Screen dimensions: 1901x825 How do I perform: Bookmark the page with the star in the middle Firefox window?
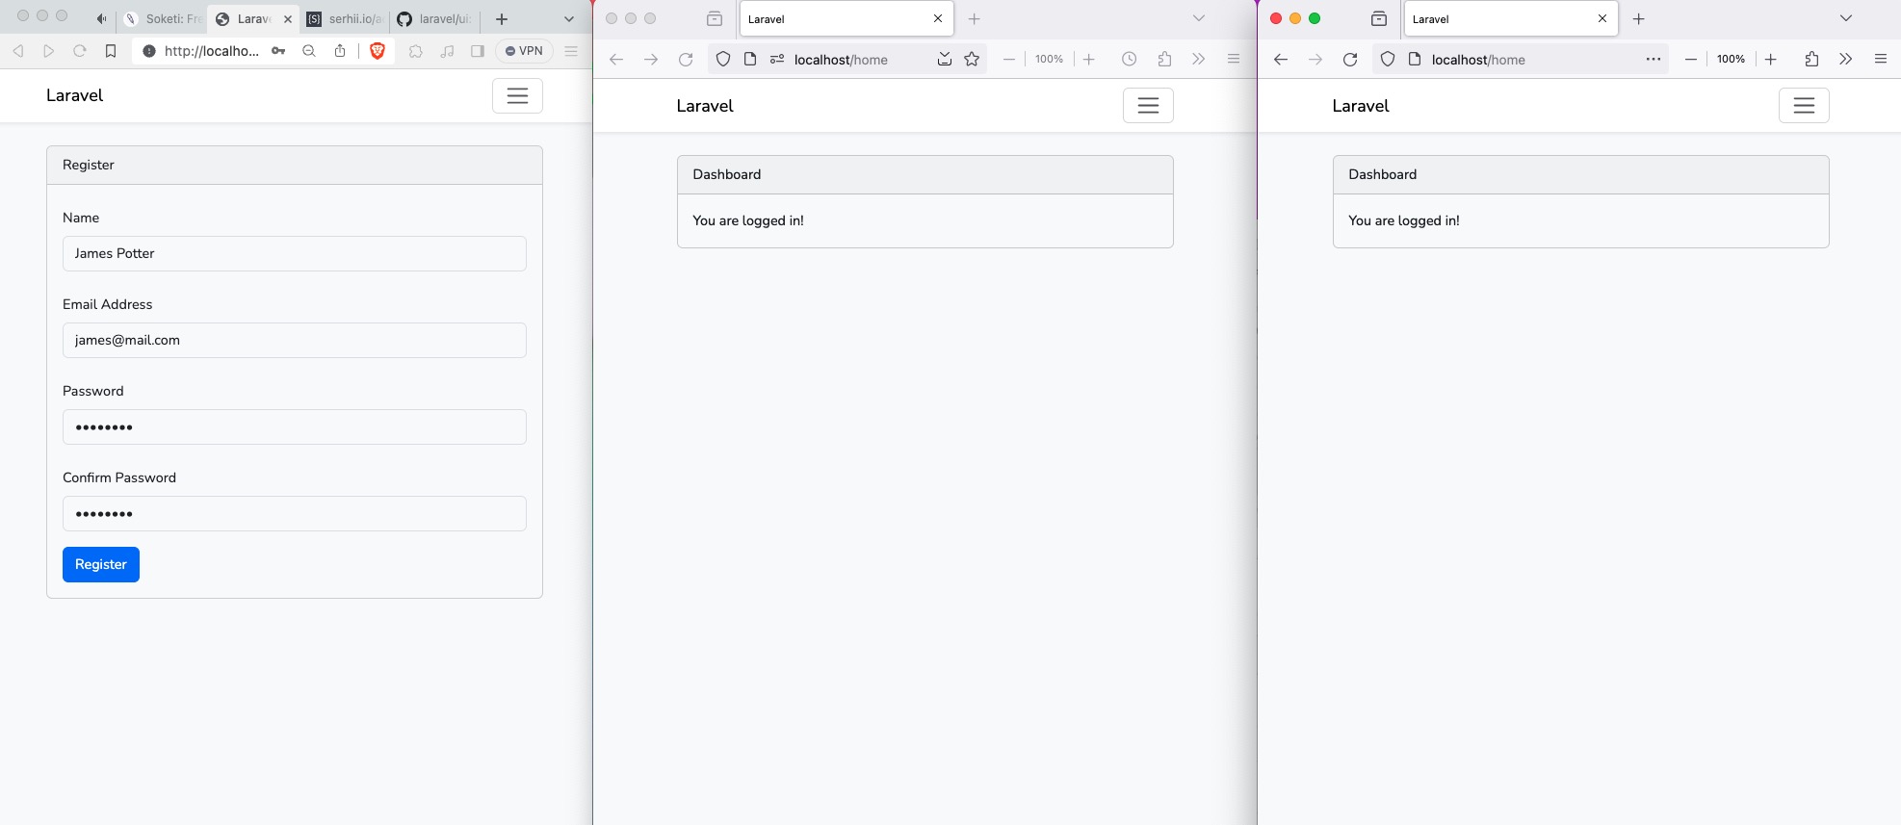click(972, 60)
